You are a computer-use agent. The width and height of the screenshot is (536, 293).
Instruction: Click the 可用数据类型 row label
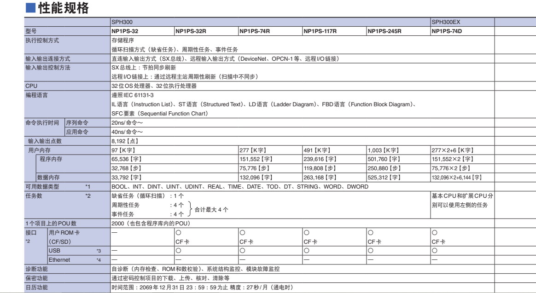point(42,187)
